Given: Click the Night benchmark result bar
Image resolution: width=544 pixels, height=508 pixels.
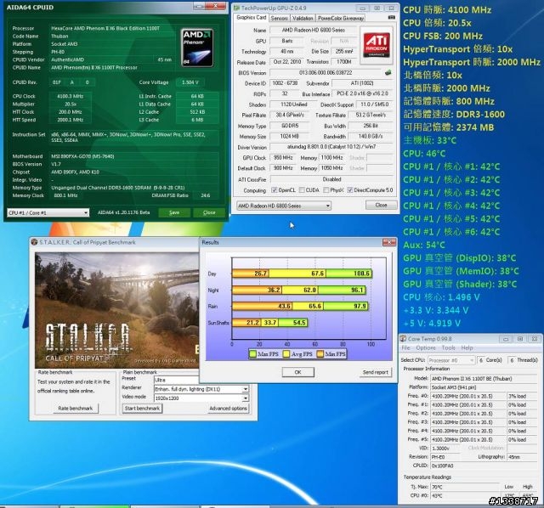Looking at the screenshot, I should pos(299,290).
